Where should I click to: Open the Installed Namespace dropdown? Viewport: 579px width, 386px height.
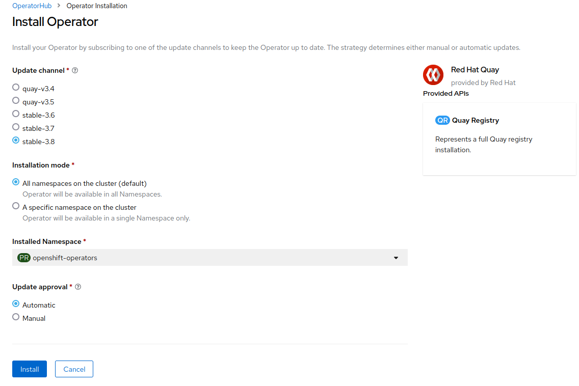[x=209, y=258]
